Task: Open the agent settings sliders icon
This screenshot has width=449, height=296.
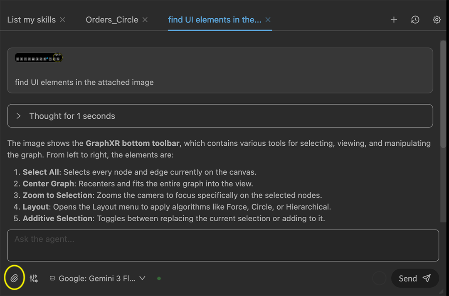Action: tap(34, 278)
